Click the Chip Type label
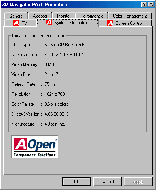The width and height of the screenshot is (156, 190). click(21, 45)
